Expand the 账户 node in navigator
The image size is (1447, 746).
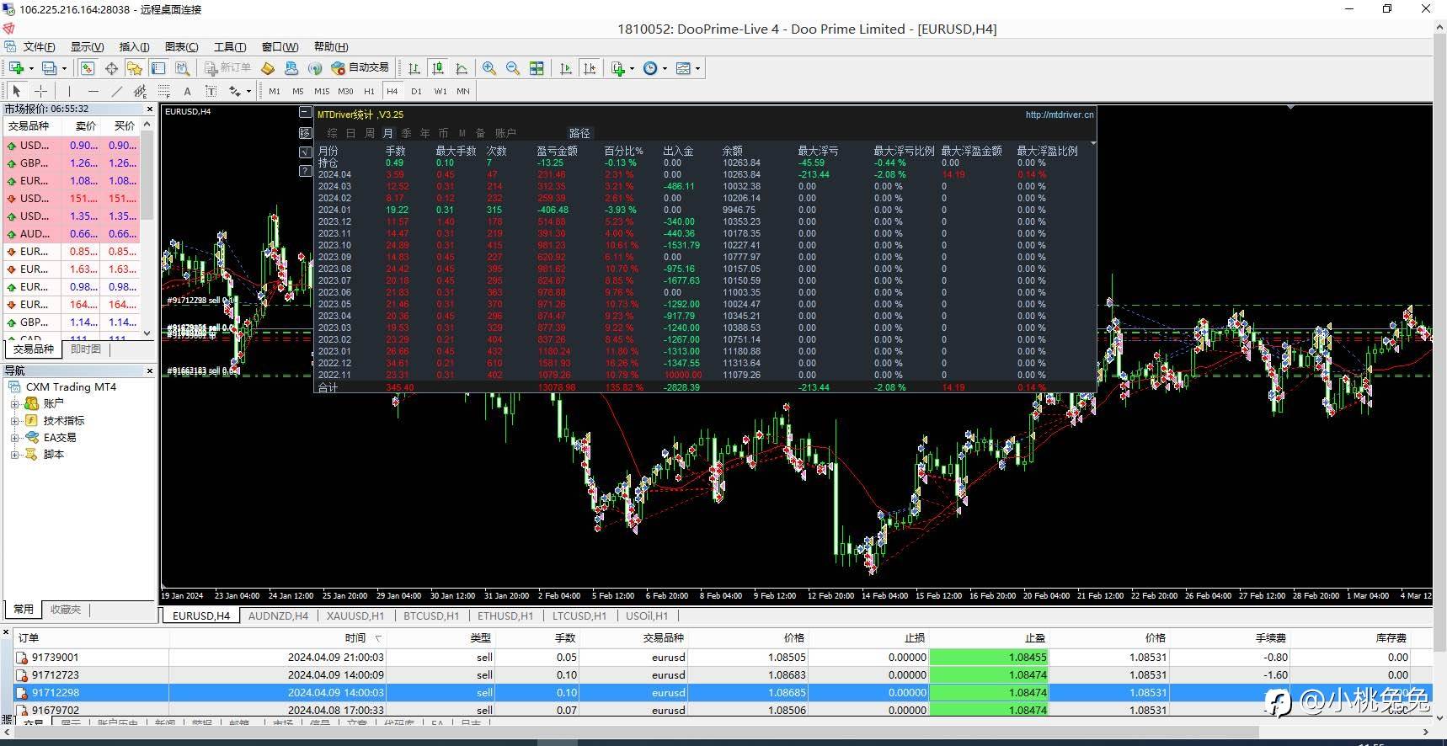[14, 404]
